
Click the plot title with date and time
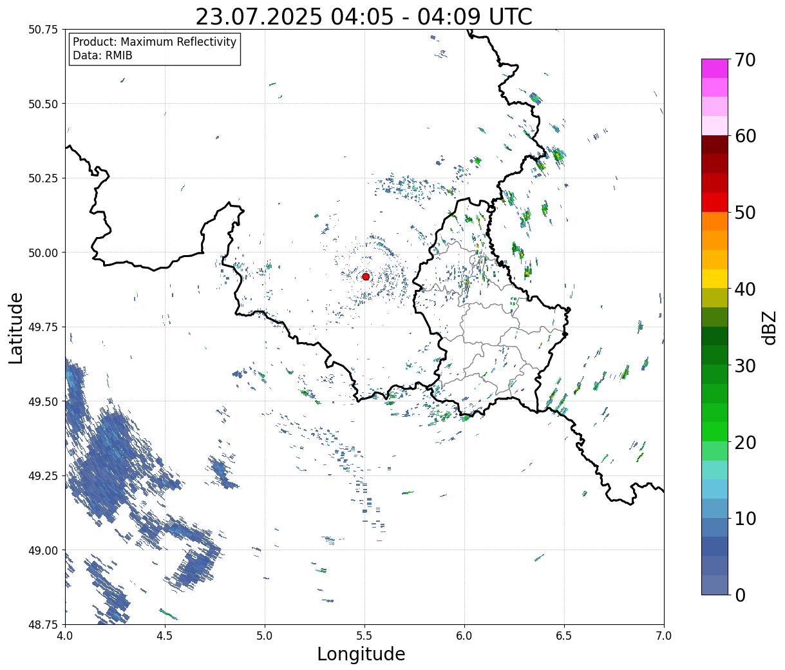[x=364, y=17]
